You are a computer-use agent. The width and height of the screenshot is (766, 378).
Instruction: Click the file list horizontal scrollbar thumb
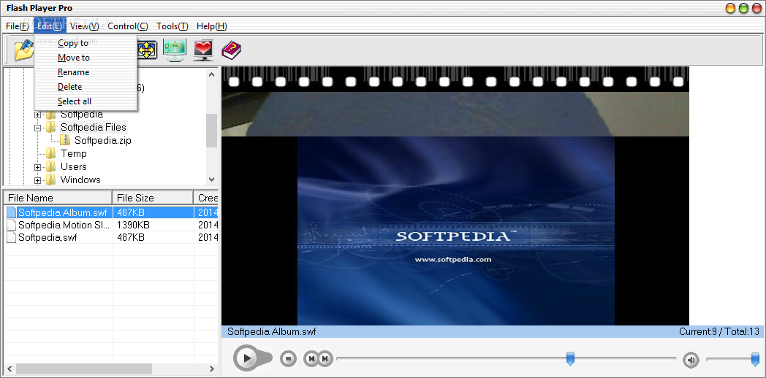coord(84,369)
